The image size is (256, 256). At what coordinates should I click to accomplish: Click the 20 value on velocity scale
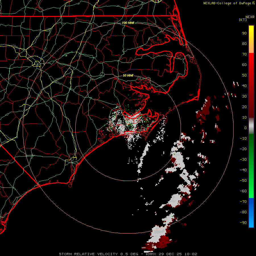point(244,107)
